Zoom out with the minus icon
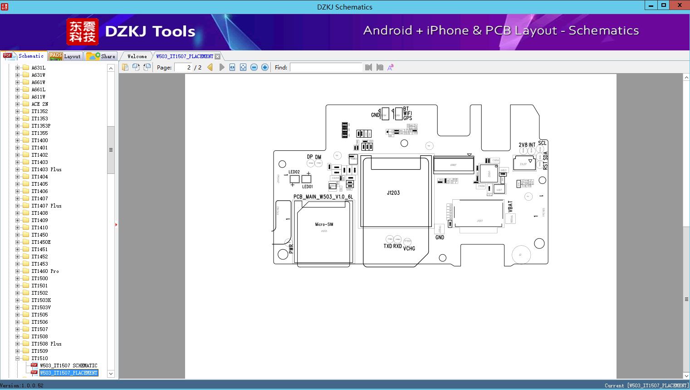 coord(254,67)
